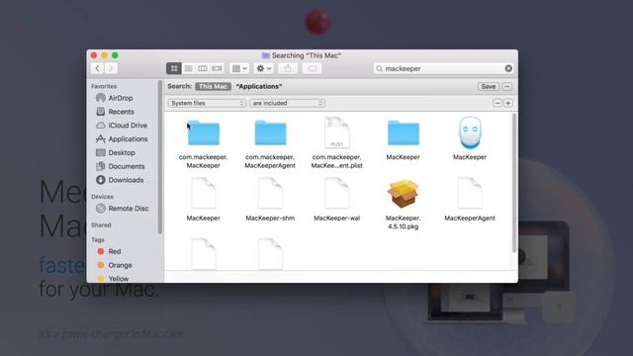Open the item arrangement dropdown
The height and width of the screenshot is (356, 633).
239,68
